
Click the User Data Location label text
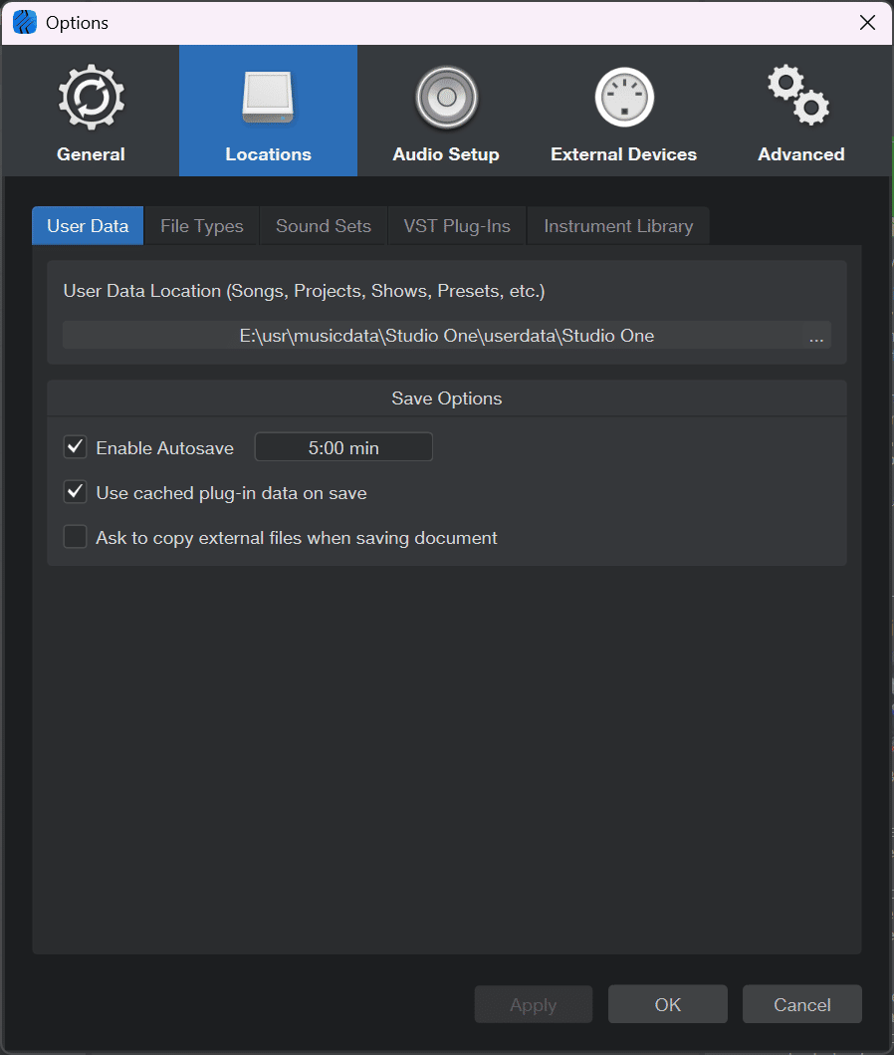pyautogui.click(x=304, y=291)
